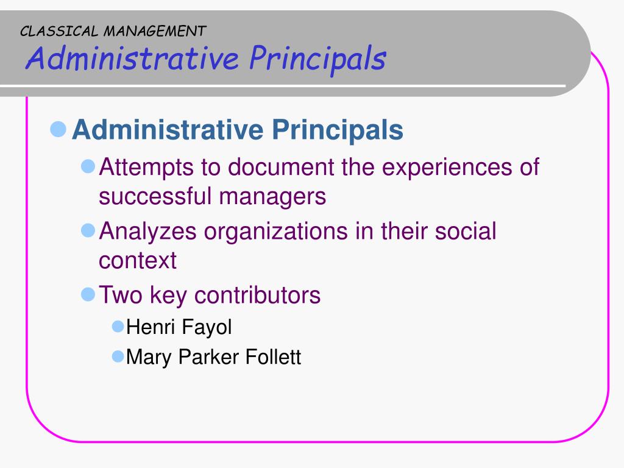Viewport: 624px width, 468px height.
Task: Click the word 'context'
Action: pos(138,261)
